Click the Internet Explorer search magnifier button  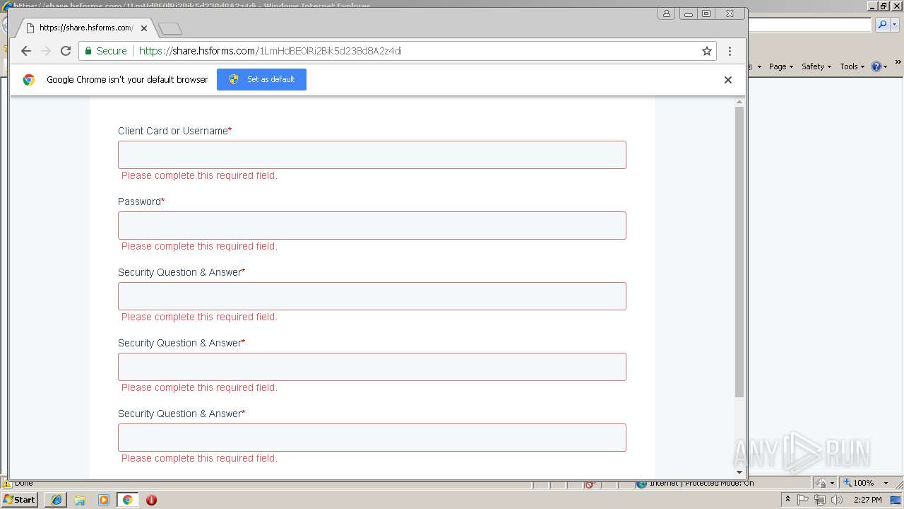tap(882, 25)
